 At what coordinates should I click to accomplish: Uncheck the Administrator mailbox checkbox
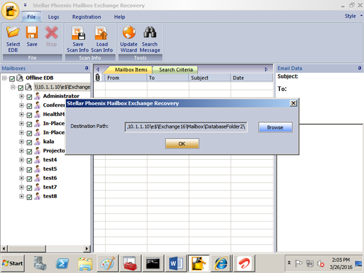29,97
